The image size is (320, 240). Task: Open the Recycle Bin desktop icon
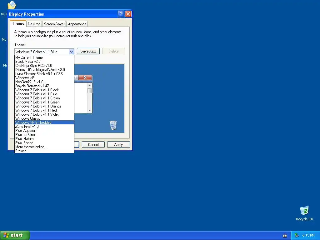point(304,213)
